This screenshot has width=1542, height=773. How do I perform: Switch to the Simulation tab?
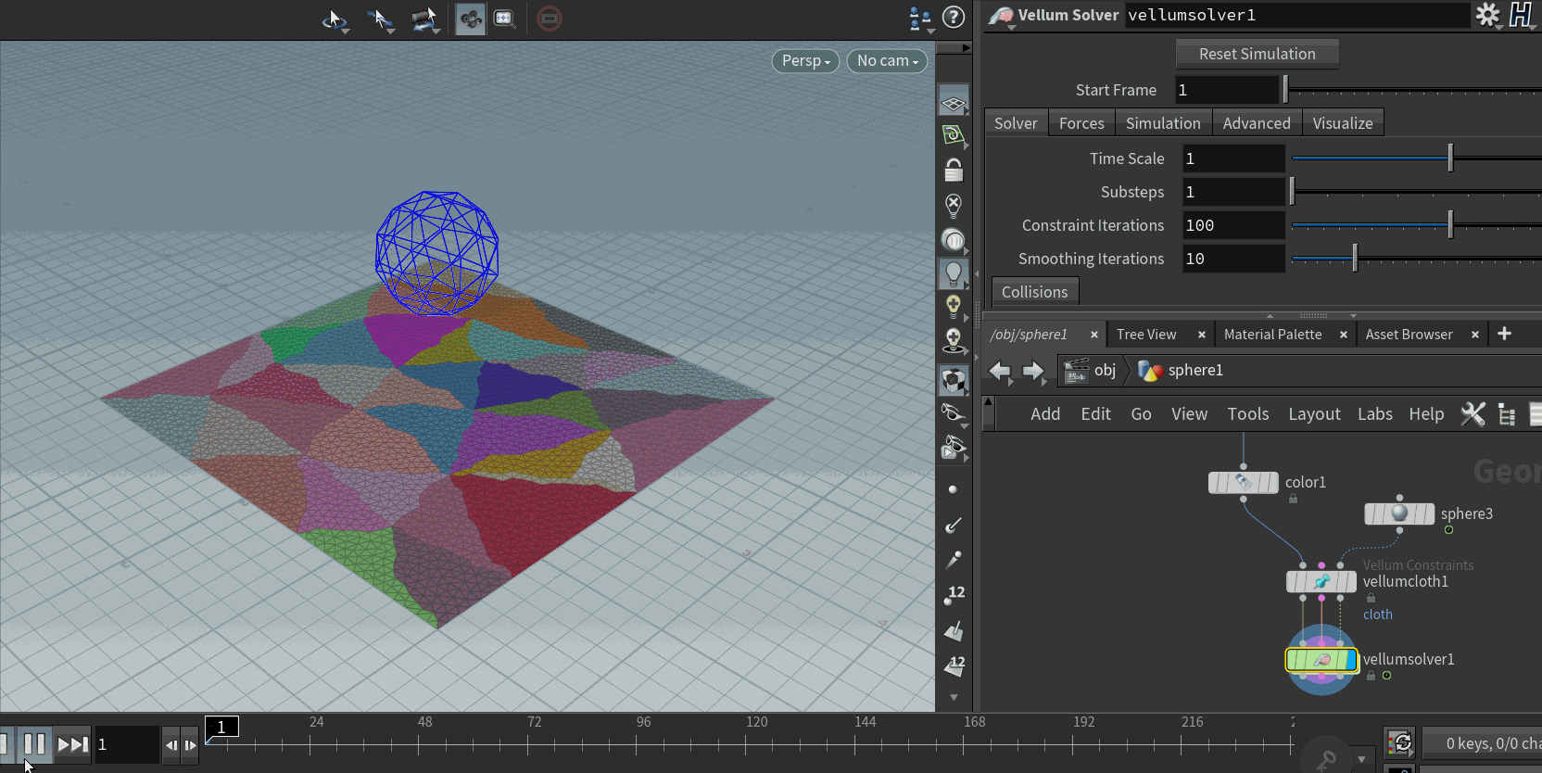click(1163, 123)
